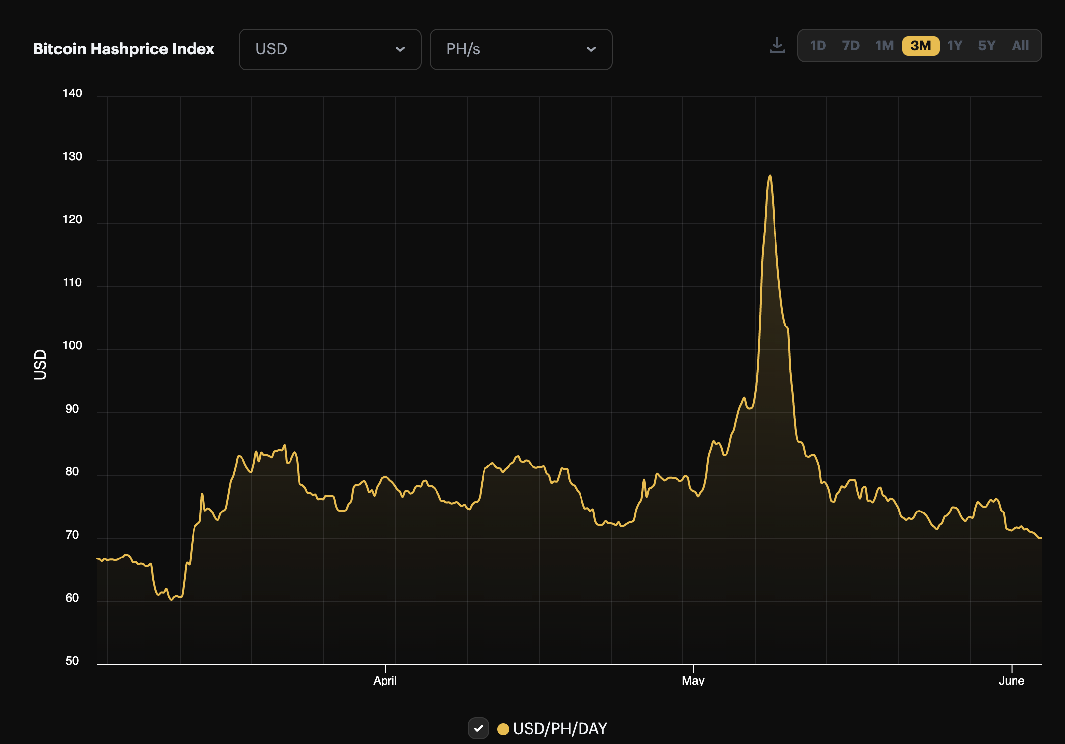The width and height of the screenshot is (1065, 744).
Task: Select the 3M highlighted time range
Action: coord(920,45)
